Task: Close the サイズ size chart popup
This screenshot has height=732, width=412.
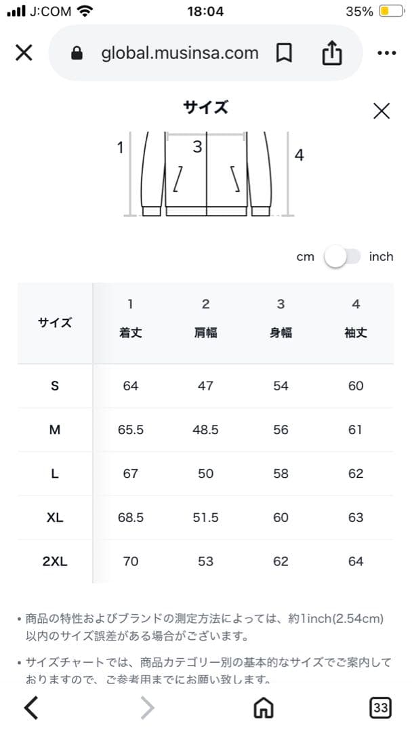Action: pyautogui.click(x=382, y=111)
